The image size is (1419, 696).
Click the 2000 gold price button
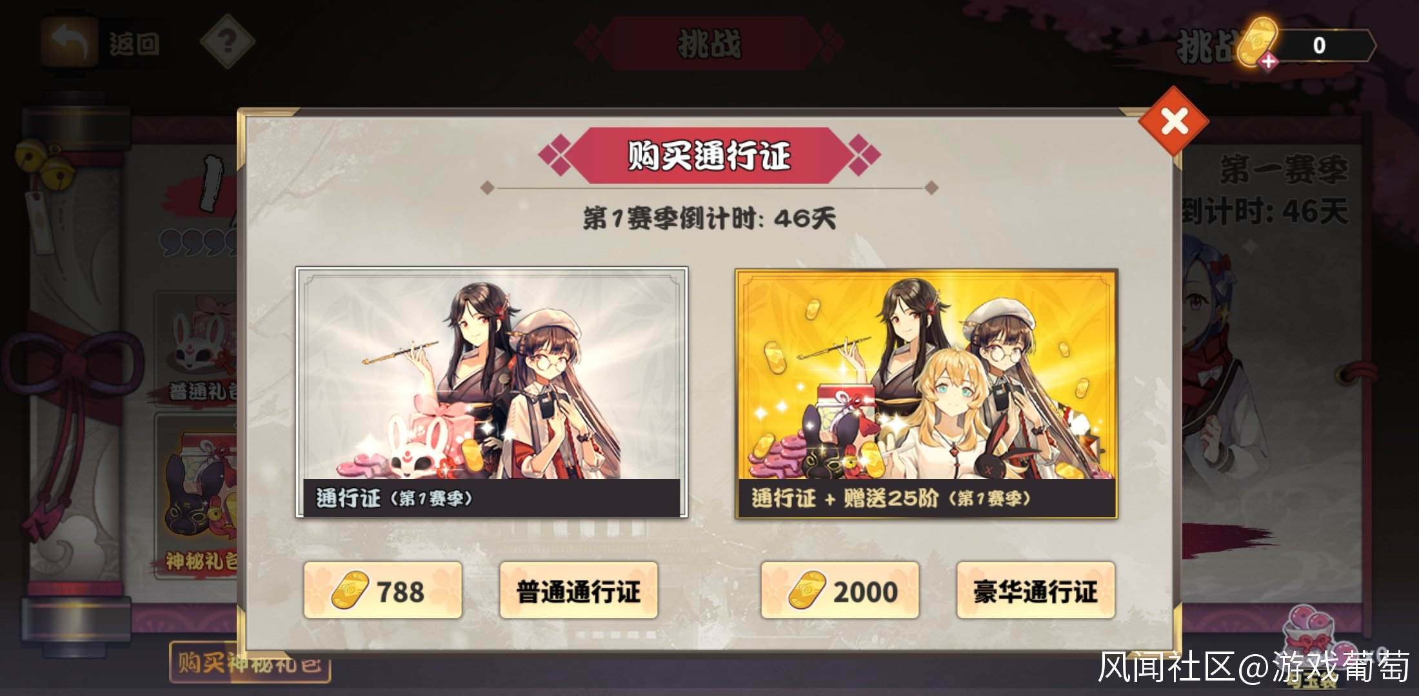pyautogui.click(x=840, y=590)
